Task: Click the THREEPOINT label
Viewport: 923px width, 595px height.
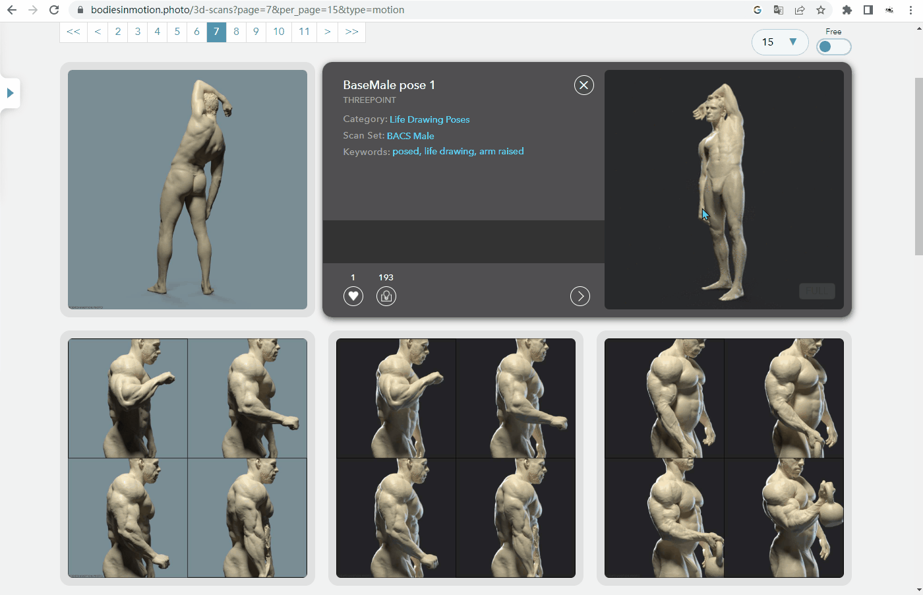Action: (x=370, y=100)
